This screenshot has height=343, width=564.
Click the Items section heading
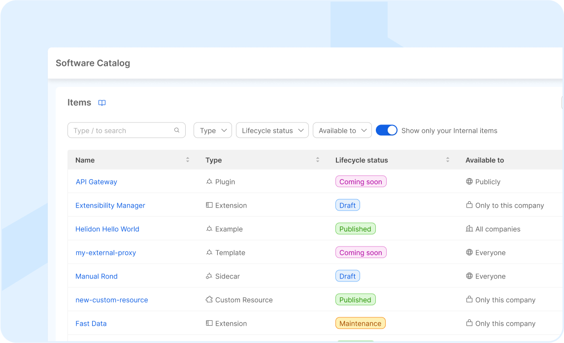pyautogui.click(x=79, y=102)
